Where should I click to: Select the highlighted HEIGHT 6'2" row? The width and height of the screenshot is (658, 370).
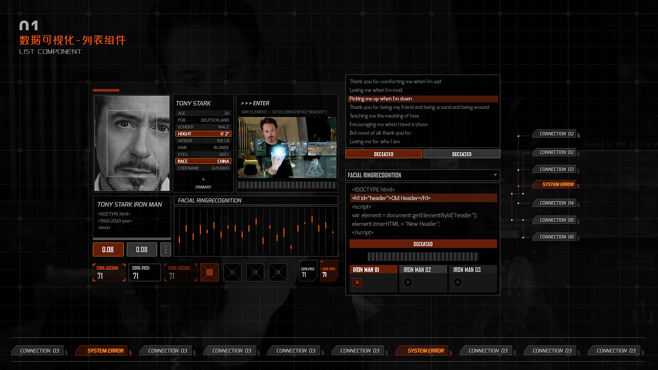[204, 134]
